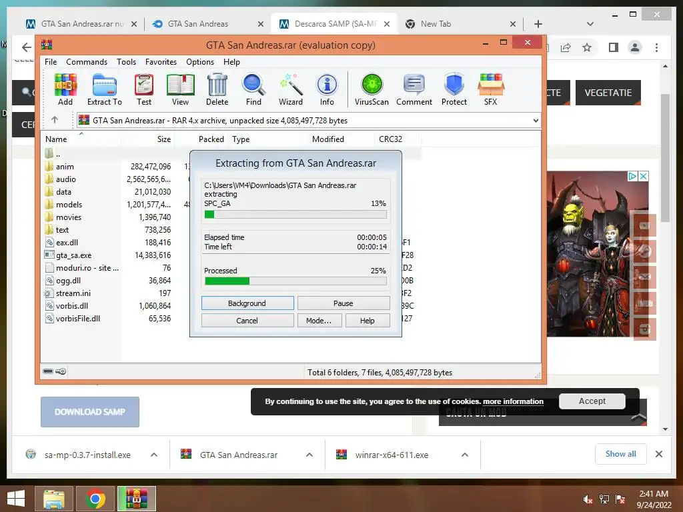The height and width of the screenshot is (512, 683).
Task: Open Chrome tab search chevron
Action: pyautogui.click(x=590, y=24)
